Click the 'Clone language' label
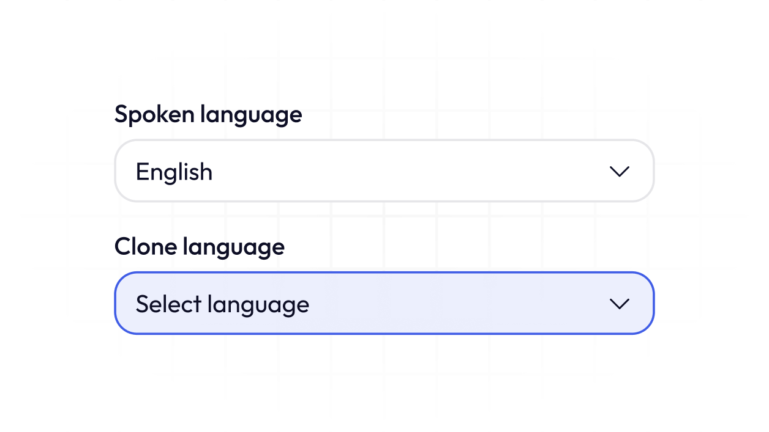Viewport: 769px width, 432px height. pyautogui.click(x=200, y=247)
